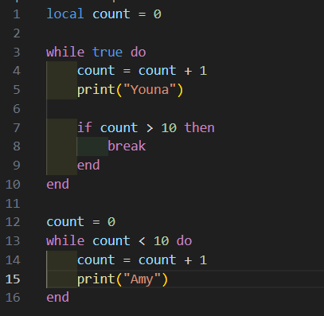This screenshot has height=316, width=324.
Task: Click the 'true' keyword on line 3
Action: coord(107,52)
